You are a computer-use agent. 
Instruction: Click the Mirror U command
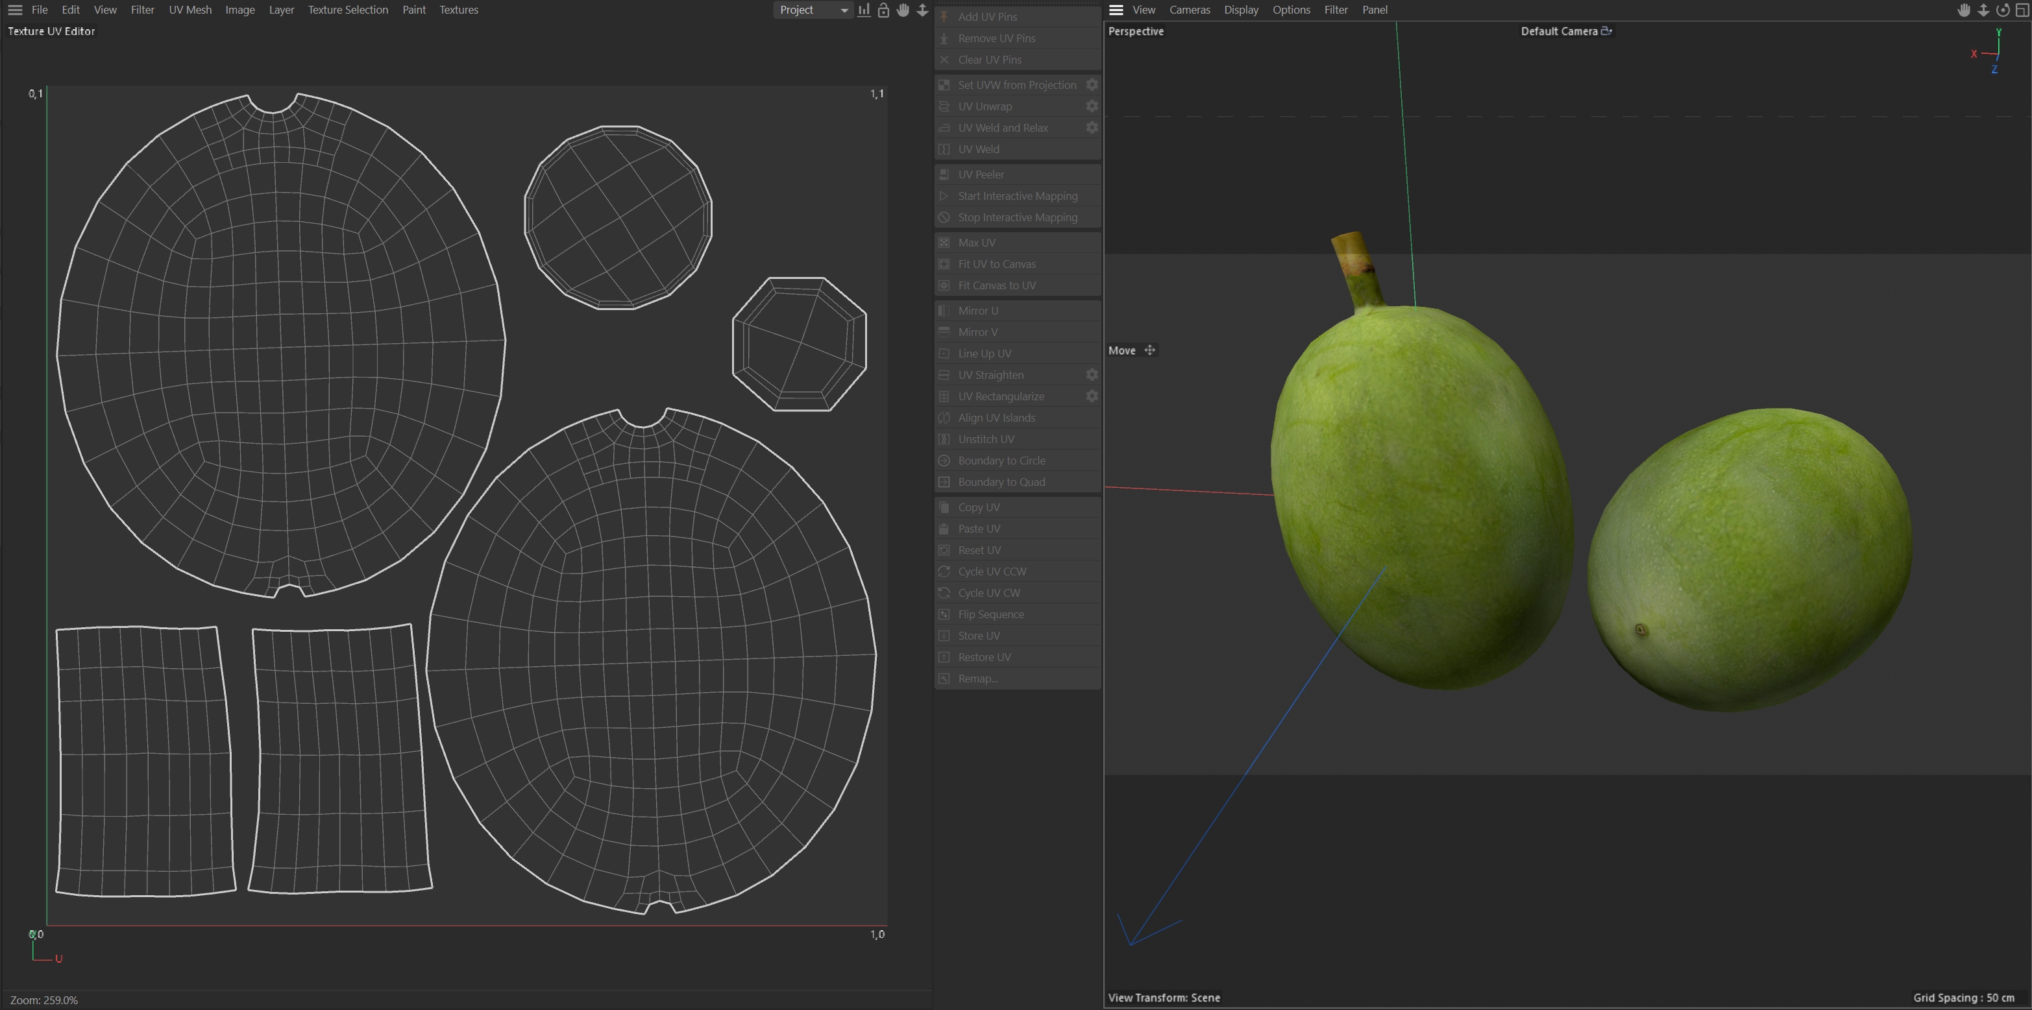tap(977, 311)
